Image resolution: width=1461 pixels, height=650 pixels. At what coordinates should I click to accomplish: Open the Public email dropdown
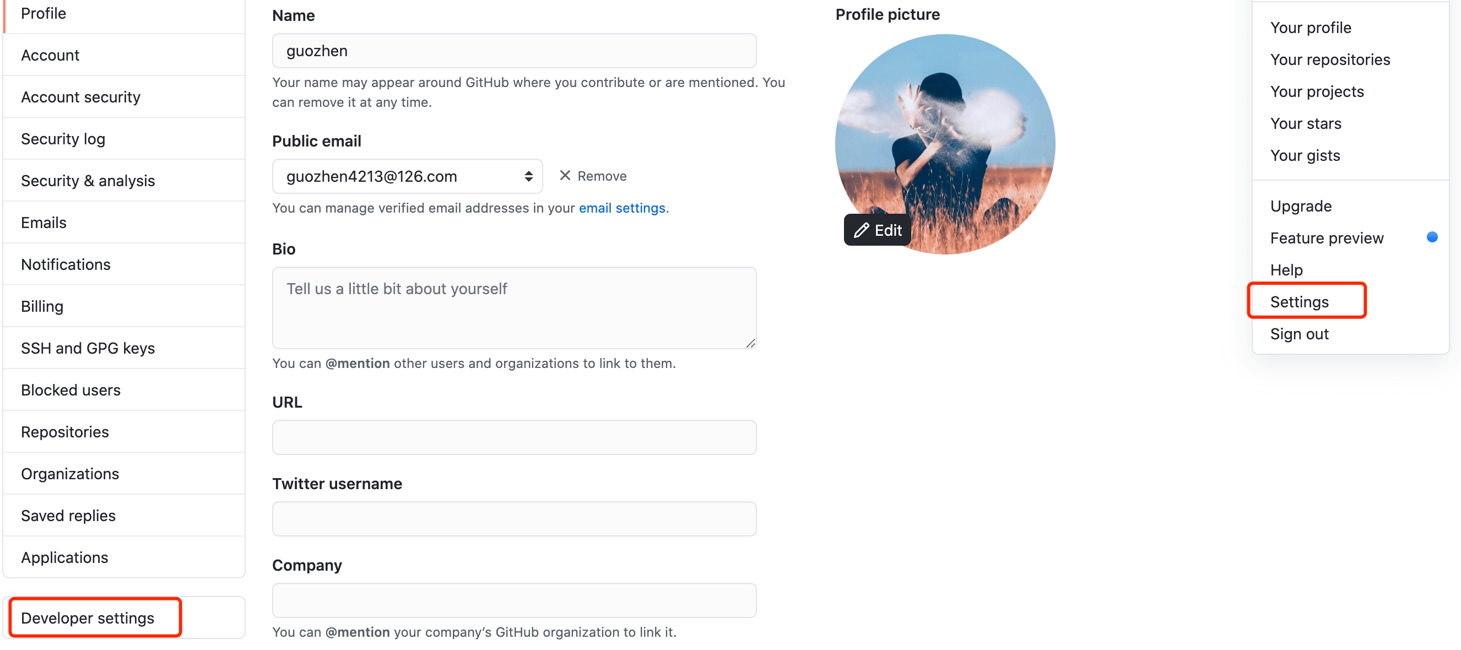[407, 176]
